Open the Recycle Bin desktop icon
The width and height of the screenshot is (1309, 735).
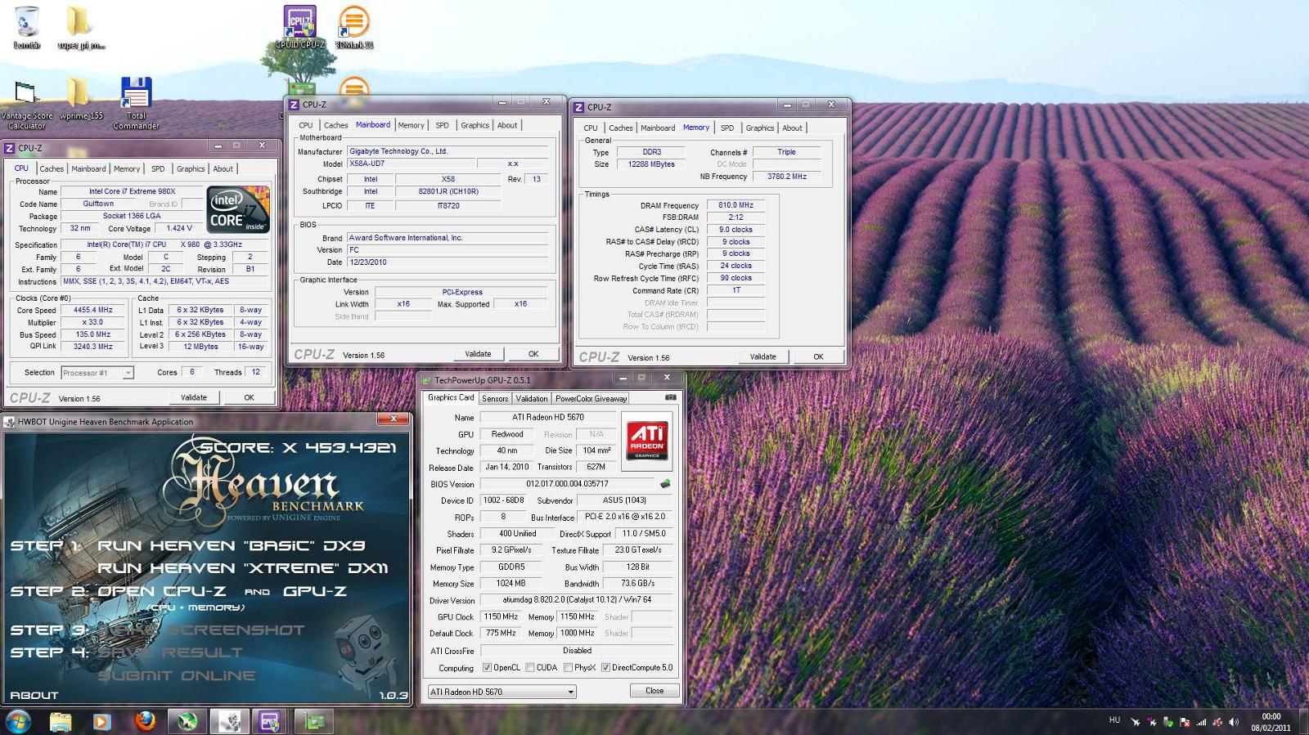(x=26, y=27)
